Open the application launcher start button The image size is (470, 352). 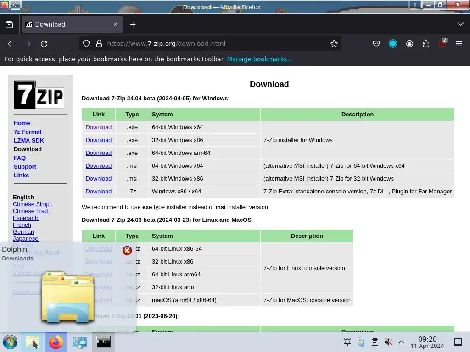point(10,342)
